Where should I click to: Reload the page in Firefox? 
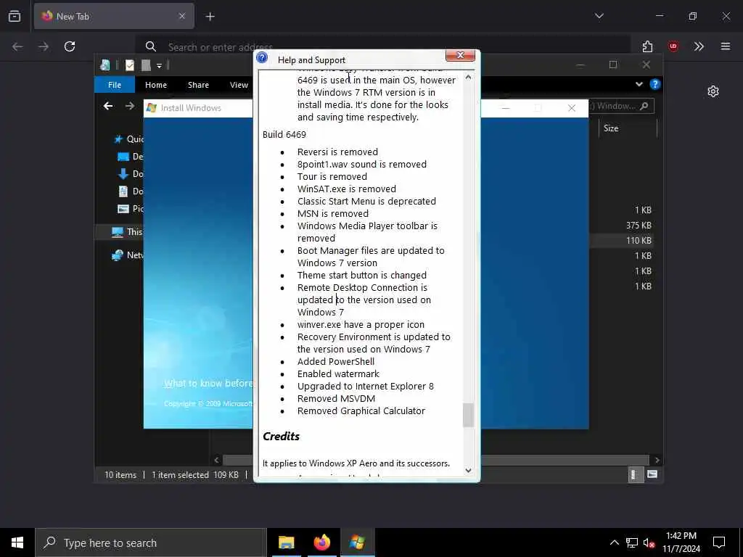[70, 46]
